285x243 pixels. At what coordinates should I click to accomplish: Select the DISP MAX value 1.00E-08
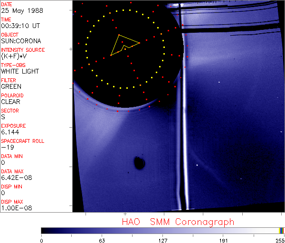click(x=16, y=208)
